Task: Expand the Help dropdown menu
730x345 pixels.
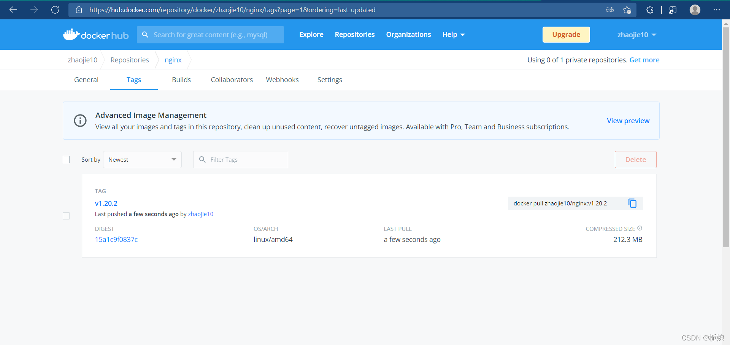Action: (x=454, y=35)
